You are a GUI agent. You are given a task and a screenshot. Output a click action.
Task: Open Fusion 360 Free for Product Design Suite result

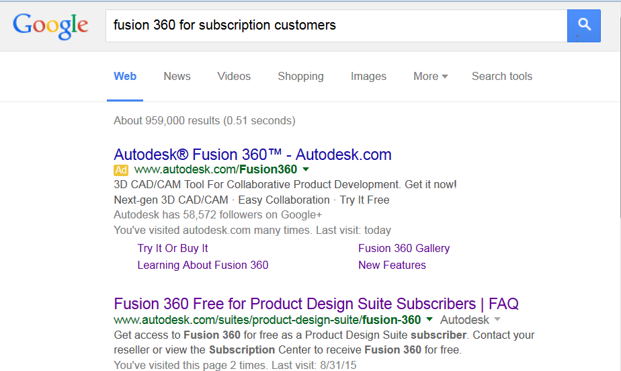tap(316, 304)
